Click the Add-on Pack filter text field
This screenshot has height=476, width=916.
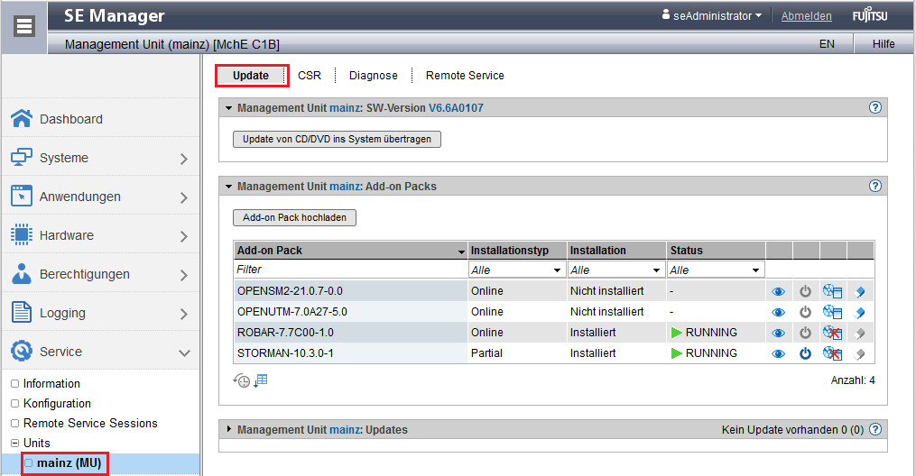coord(349,270)
